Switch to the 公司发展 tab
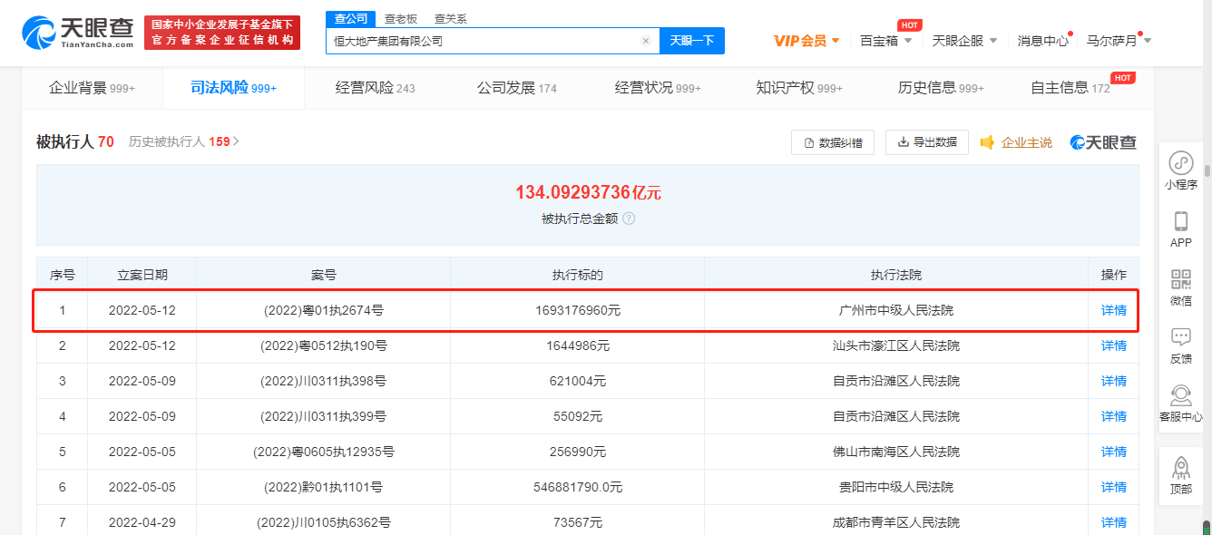Image resolution: width=1212 pixels, height=535 pixels. click(x=516, y=88)
